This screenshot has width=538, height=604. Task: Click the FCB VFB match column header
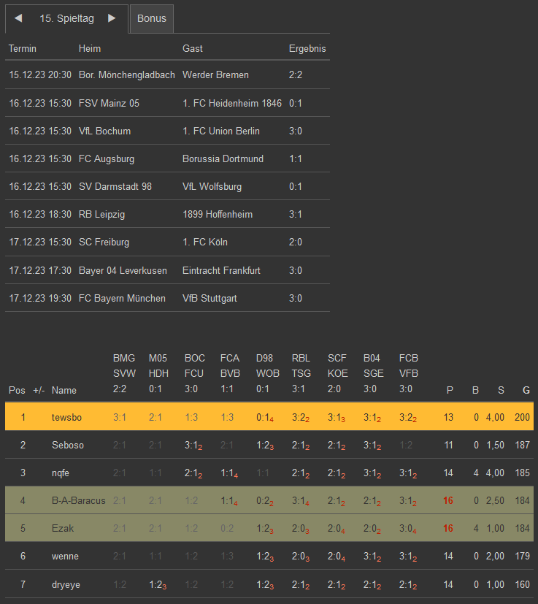[x=409, y=373]
